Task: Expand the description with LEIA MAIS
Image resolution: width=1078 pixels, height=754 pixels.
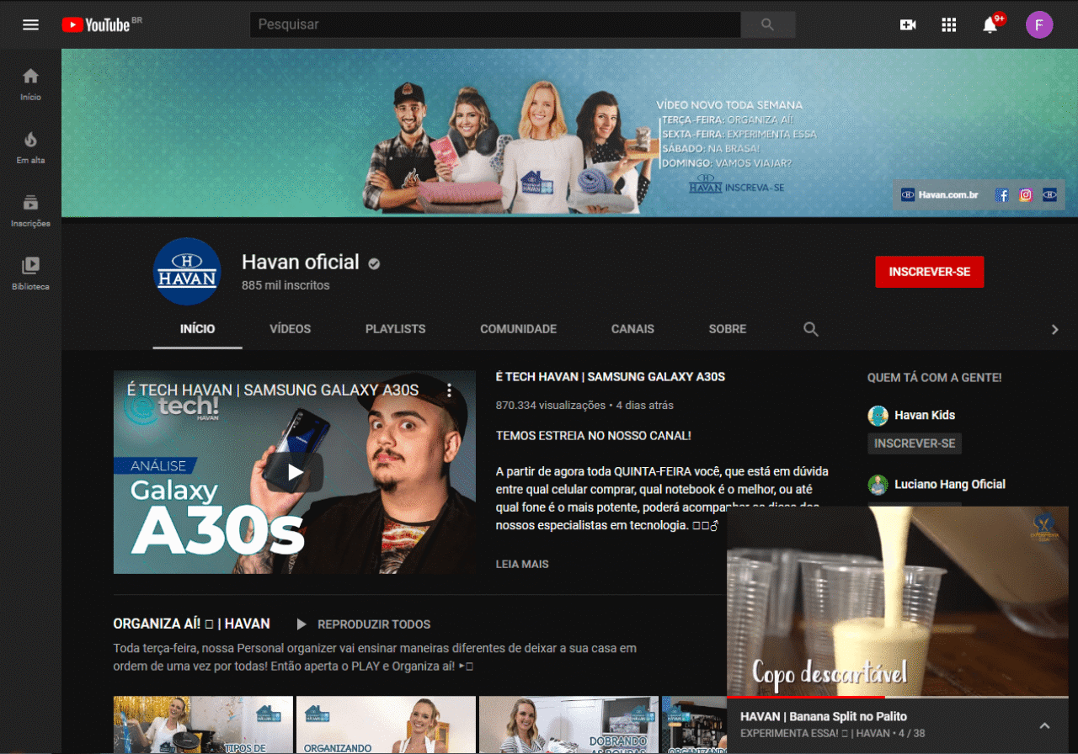Action: pos(522,564)
